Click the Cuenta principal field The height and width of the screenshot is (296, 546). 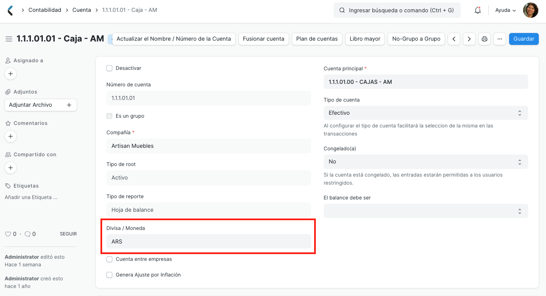[426, 82]
